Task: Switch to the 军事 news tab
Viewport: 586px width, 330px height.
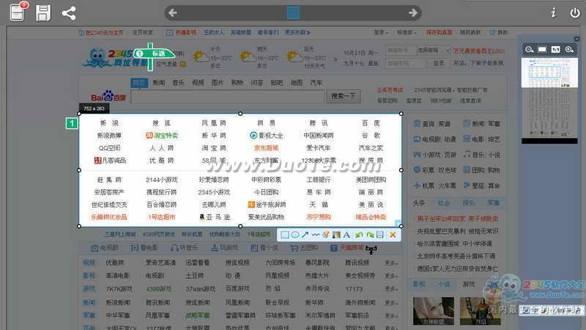Action: pos(493,203)
